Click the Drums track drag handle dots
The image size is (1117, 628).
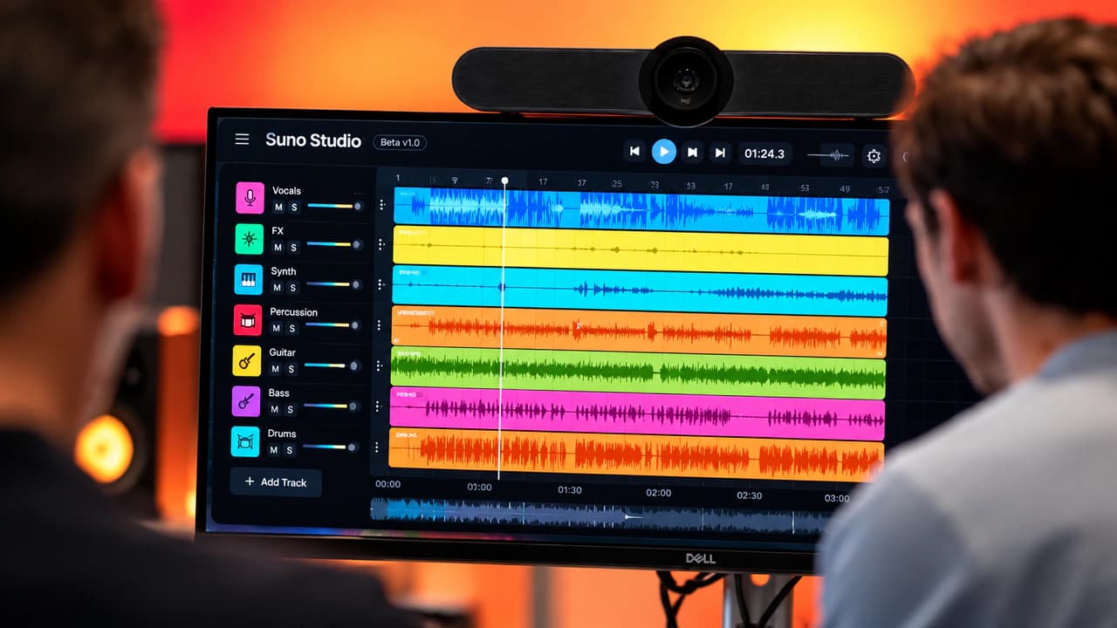click(x=377, y=447)
